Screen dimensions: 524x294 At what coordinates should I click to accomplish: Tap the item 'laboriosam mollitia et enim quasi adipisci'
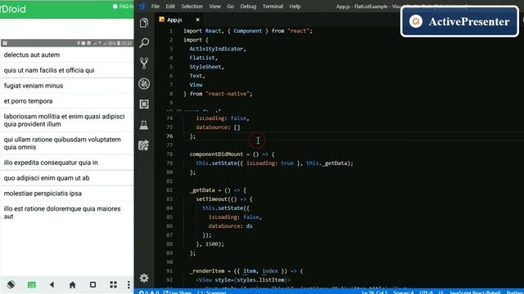67,120
